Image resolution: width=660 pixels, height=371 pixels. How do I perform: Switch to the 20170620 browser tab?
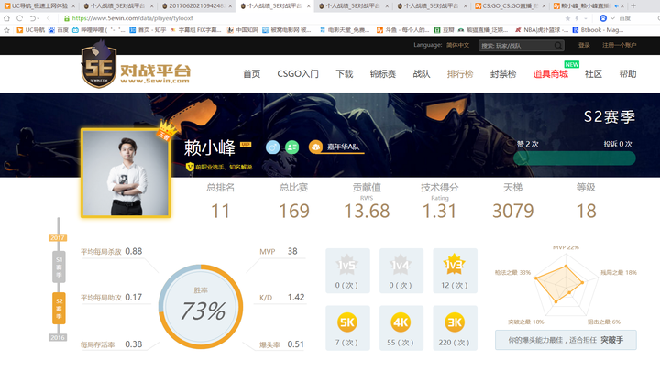tap(196, 5)
